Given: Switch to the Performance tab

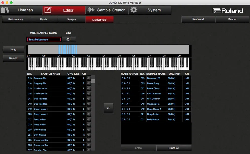Looking at the screenshot, I should tap(16, 19).
